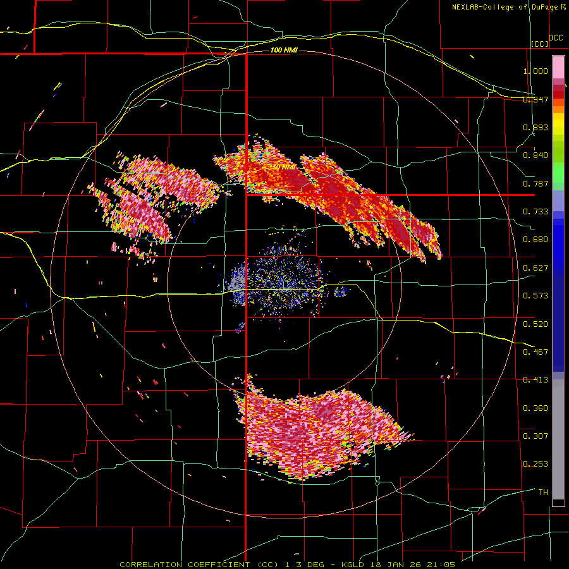Click the Correlation Coefficient caption at bottom
569x569 pixels.
point(288,565)
